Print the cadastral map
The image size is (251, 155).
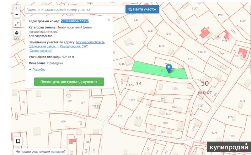tap(16, 33)
